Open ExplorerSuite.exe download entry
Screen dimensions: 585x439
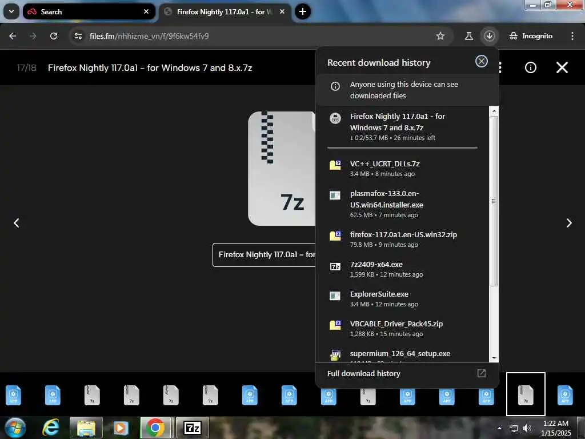coord(402,298)
